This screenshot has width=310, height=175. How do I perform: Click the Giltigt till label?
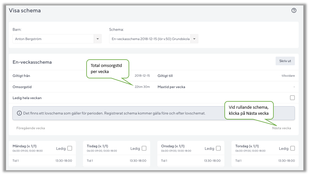165,76
